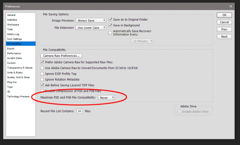The width and height of the screenshot is (240, 145).
Task: Open the File Extension dropdown
Action: [91, 28]
